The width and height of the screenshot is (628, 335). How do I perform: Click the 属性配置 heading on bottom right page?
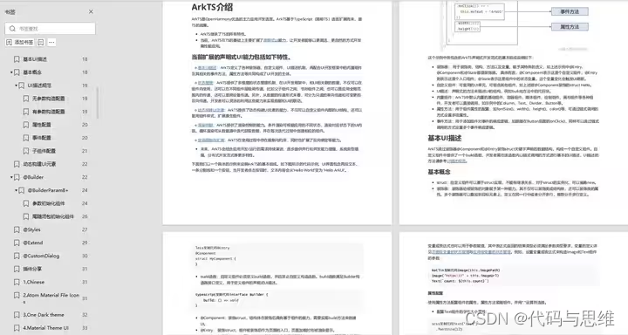tap(435, 293)
